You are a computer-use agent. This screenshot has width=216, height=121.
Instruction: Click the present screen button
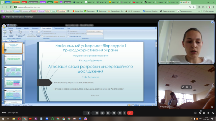tap(102, 113)
